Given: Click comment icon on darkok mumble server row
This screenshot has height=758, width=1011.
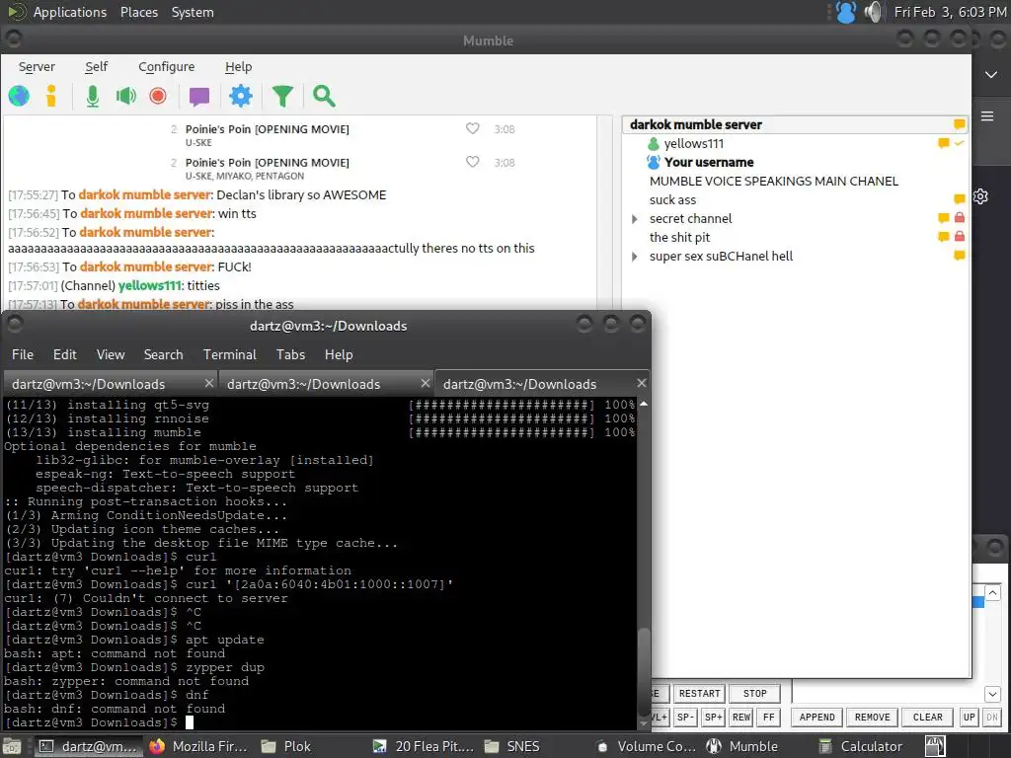Looking at the screenshot, I should pos(959,123).
